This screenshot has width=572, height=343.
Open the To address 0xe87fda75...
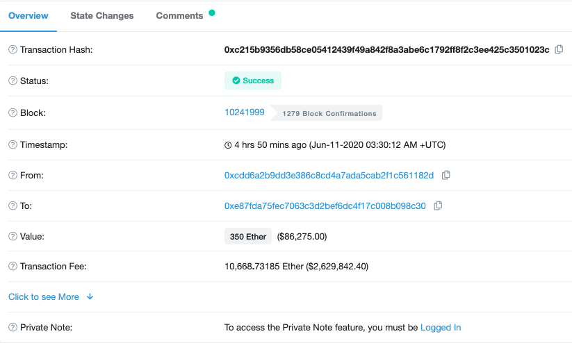click(x=325, y=206)
